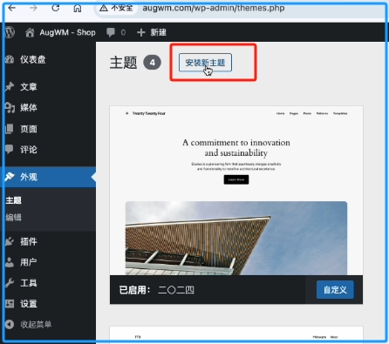Click building photo in theme preview
The image size is (389, 344).
[x=236, y=238]
